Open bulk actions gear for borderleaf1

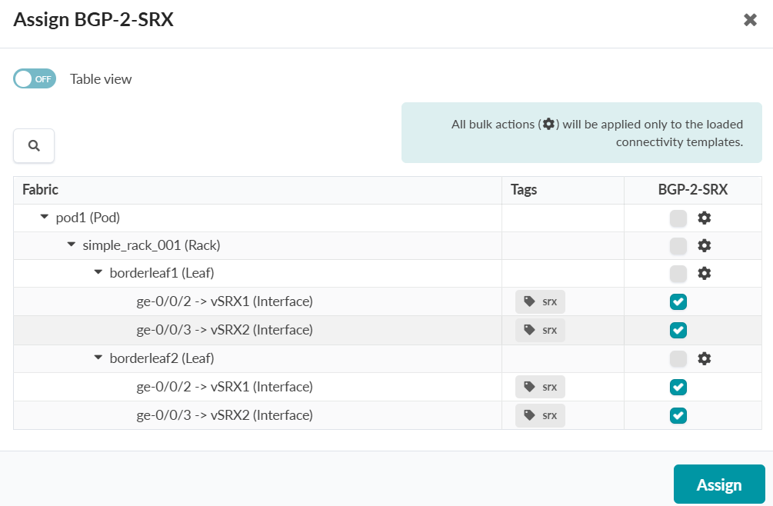pyautogui.click(x=705, y=273)
